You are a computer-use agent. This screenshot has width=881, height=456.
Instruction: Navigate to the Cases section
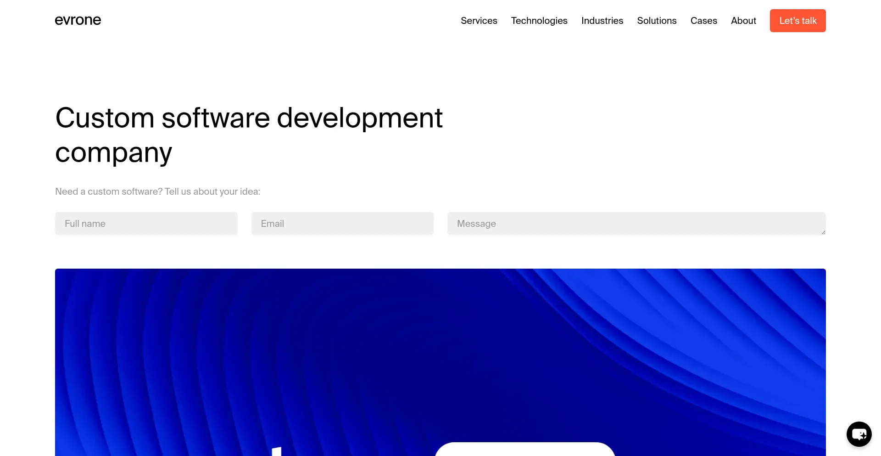[703, 21]
